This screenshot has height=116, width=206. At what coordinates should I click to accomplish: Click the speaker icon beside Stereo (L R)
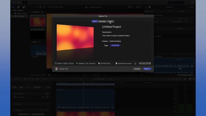point(77,63)
